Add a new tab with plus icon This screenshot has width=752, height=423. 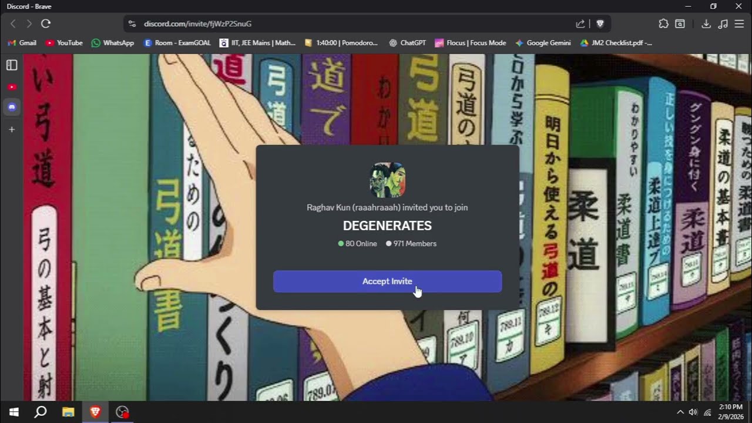(x=12, y=129)
